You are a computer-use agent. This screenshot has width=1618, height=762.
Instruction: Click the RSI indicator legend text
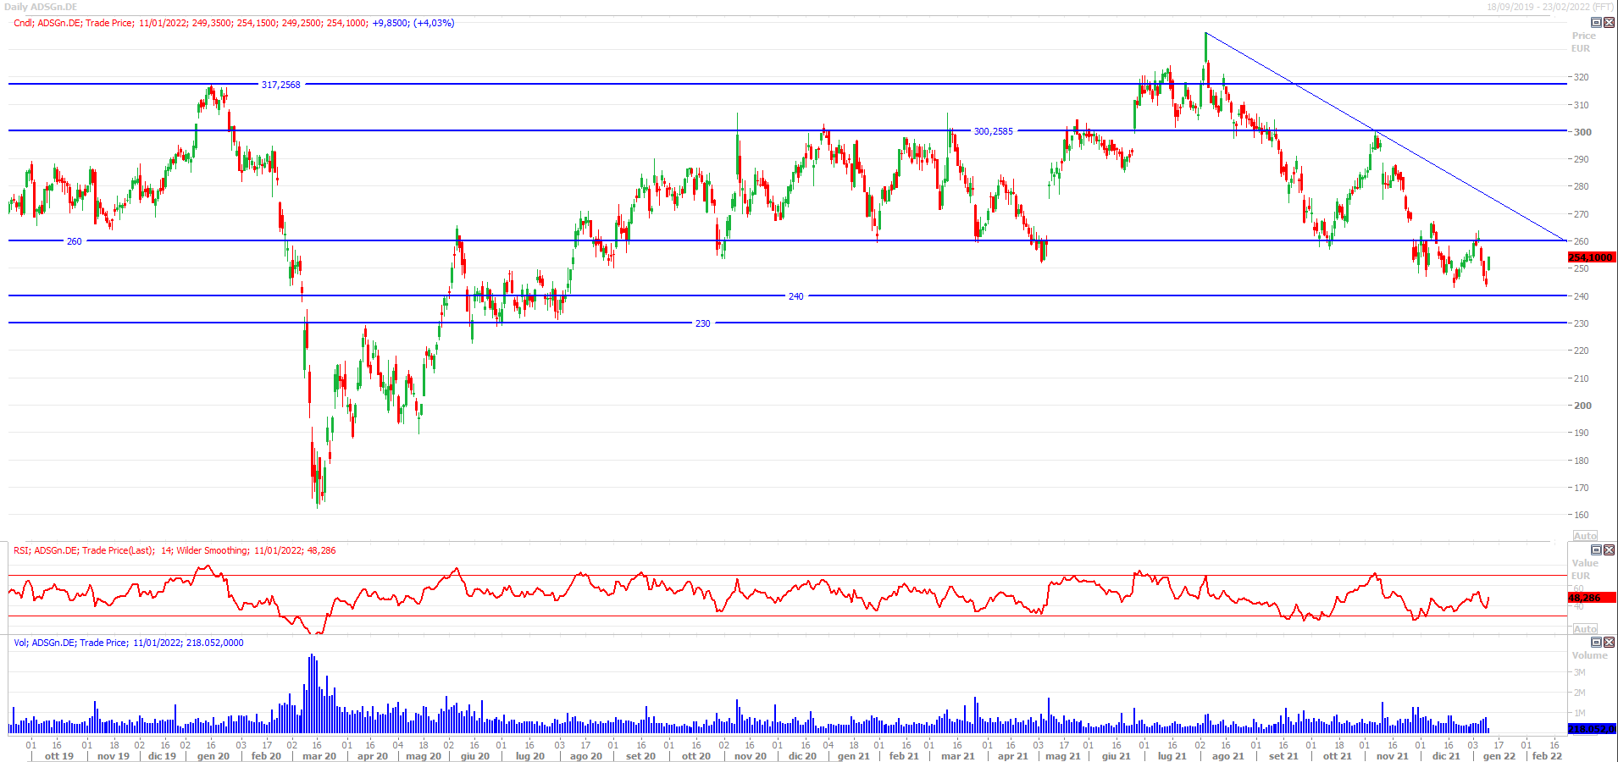point(175,550)
